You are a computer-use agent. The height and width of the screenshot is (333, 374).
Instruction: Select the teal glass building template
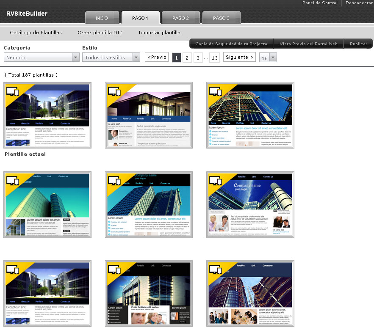(47, 204)
